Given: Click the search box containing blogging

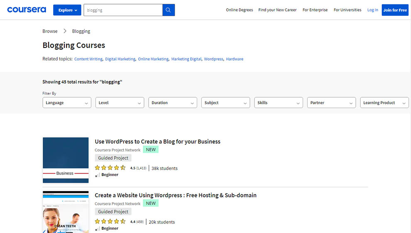Looking at the screenshot, I should (x=123, y=10).
